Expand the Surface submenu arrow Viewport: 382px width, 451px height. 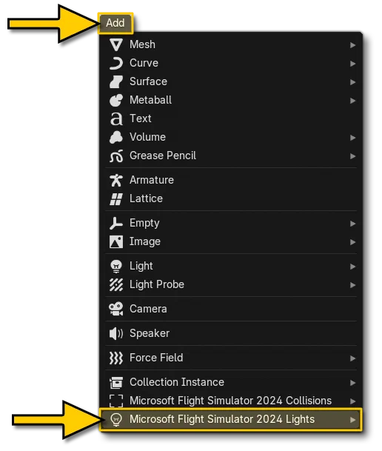click(x=352, y=82)
